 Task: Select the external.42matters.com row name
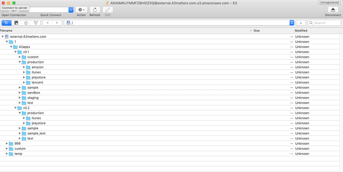click(28, 37)
